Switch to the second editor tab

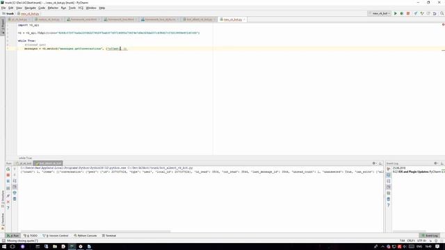tap(49, 19)
